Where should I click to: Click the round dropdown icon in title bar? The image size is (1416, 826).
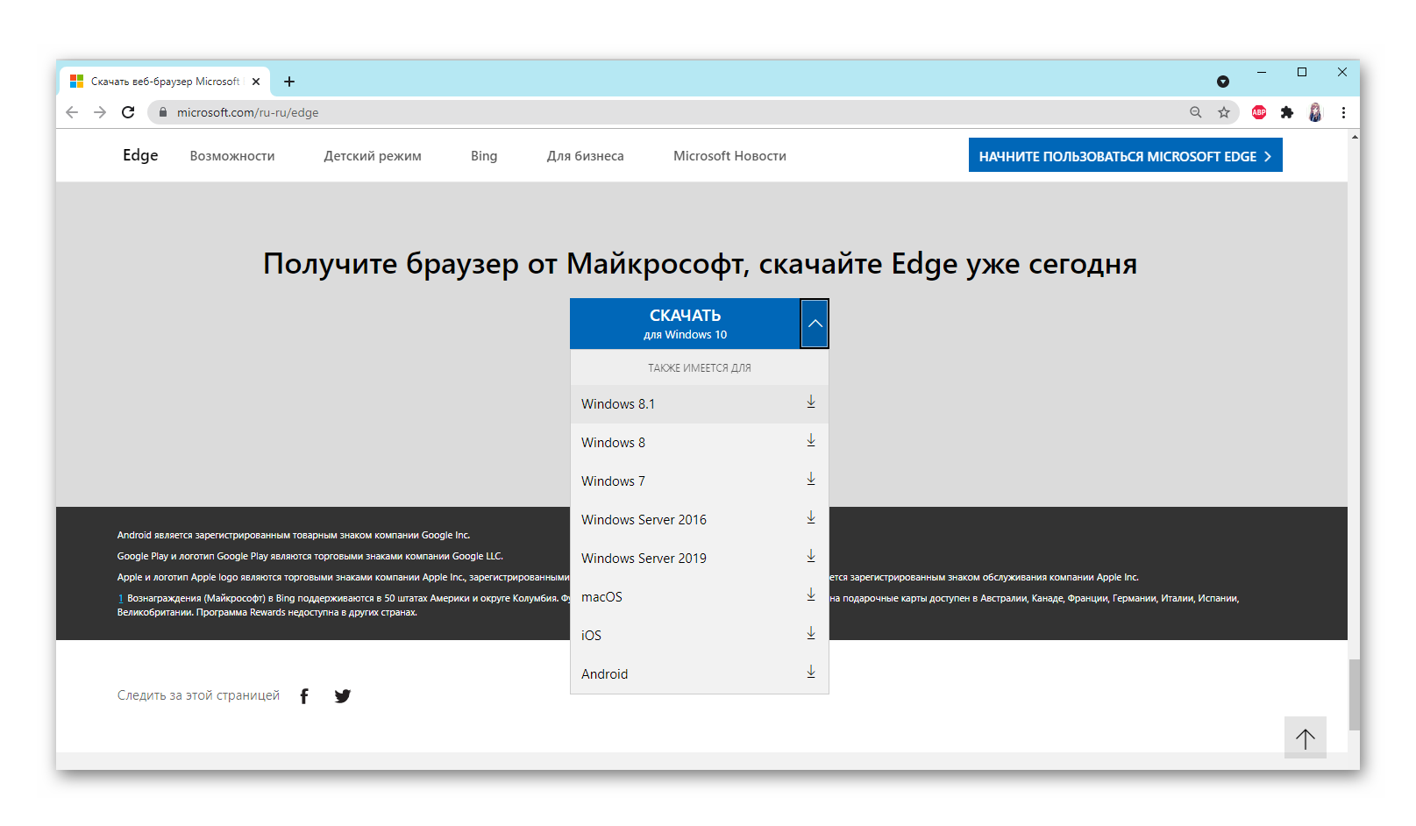click(x=1223, y=82)
